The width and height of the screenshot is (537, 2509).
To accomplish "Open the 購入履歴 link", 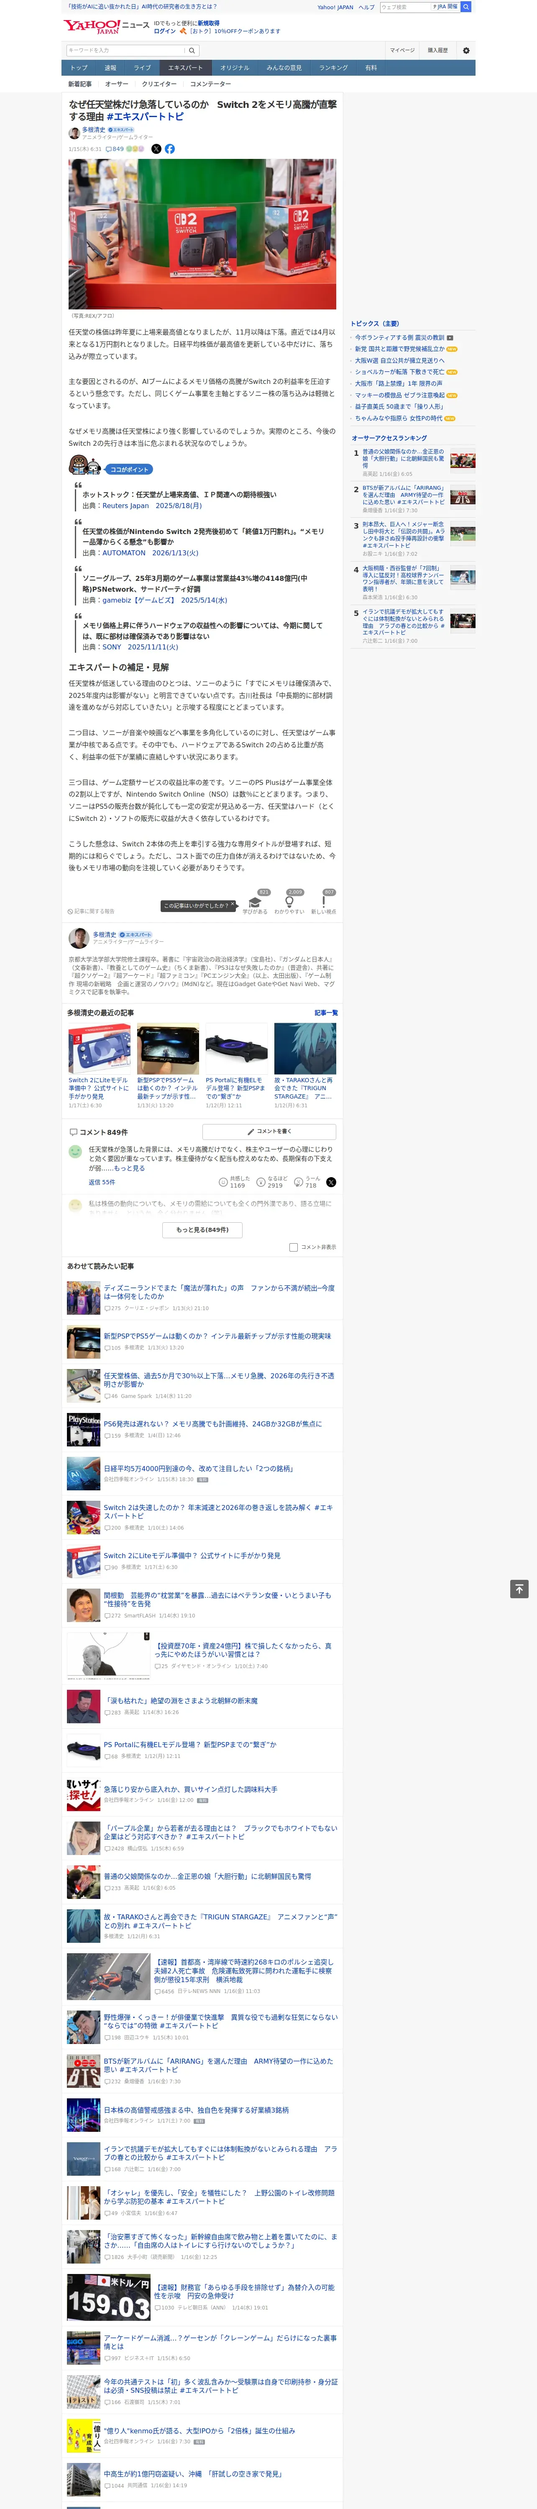I will (x=439, y=51).
